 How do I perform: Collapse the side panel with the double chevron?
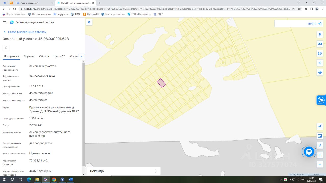pos(89,22)
